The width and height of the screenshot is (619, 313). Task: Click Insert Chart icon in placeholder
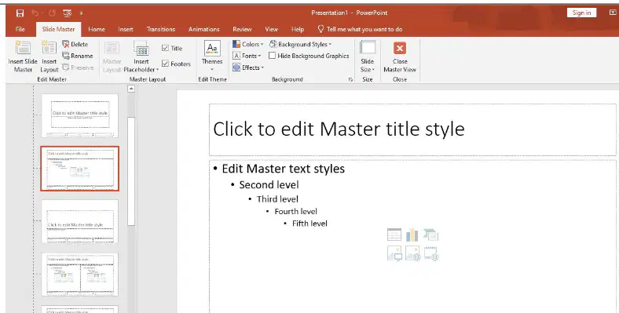412,235
